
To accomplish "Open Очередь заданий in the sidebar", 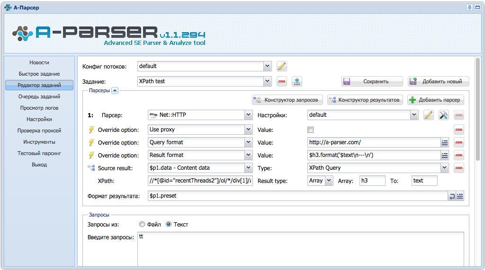I will 39,96.
